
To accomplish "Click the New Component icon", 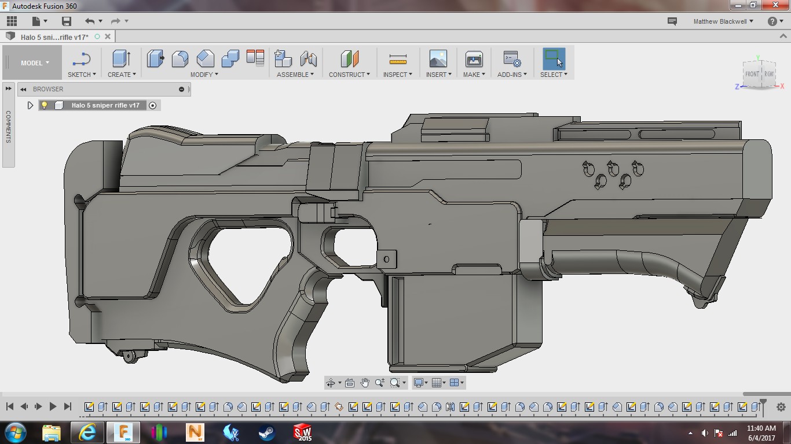I will tap(283, 59).
